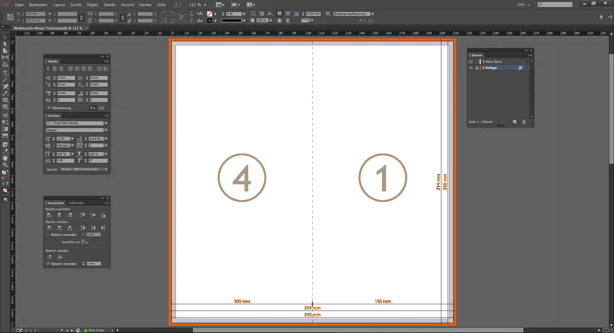Click the font size 12 Pt field
The height and width of the screenshot is (333, 614).
tap(63, 139)
